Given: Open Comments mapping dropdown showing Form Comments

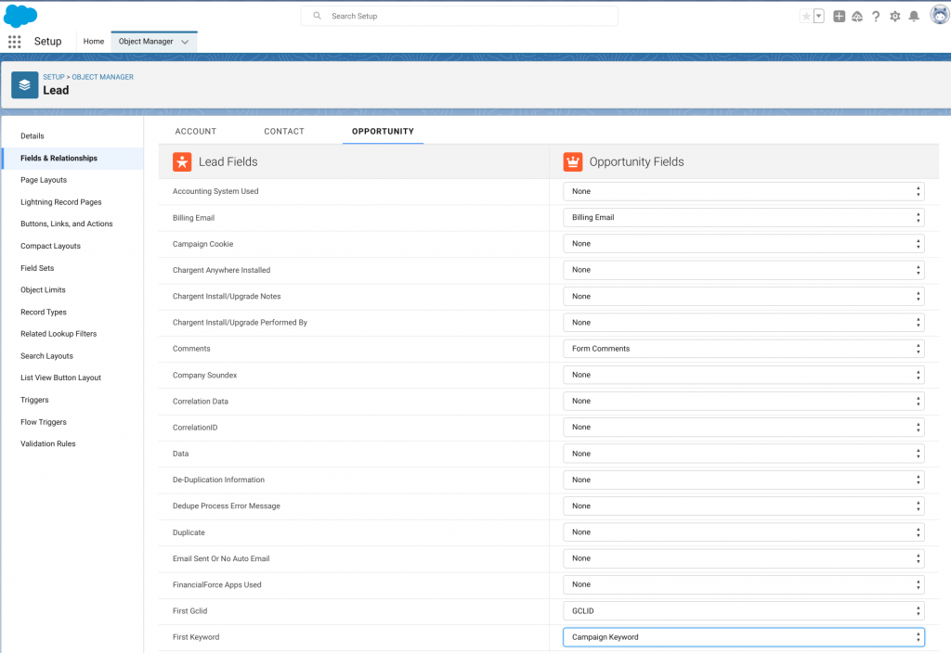Looking at the screenshot, I should click(x=743, y=349).
